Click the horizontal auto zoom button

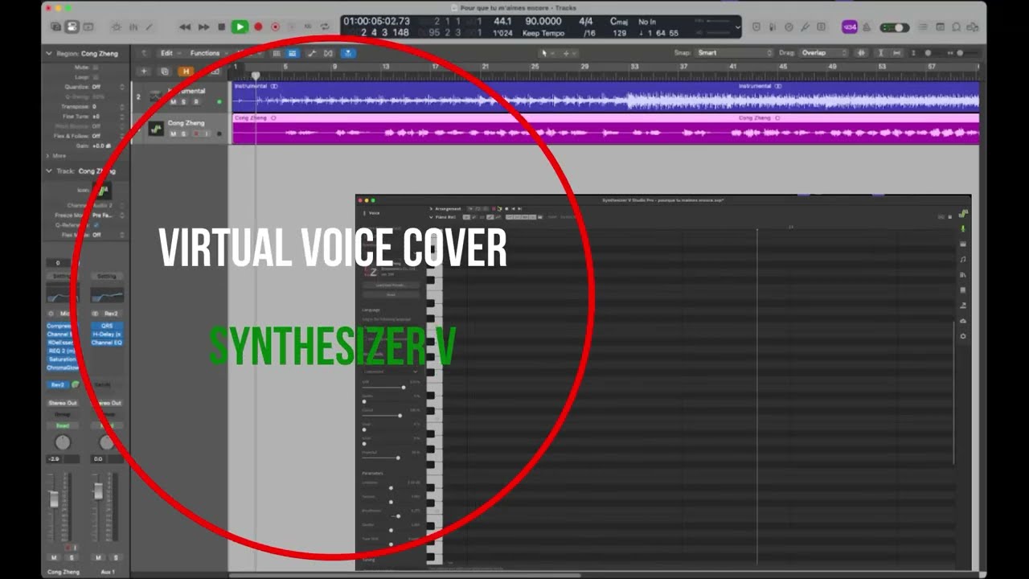897,53
